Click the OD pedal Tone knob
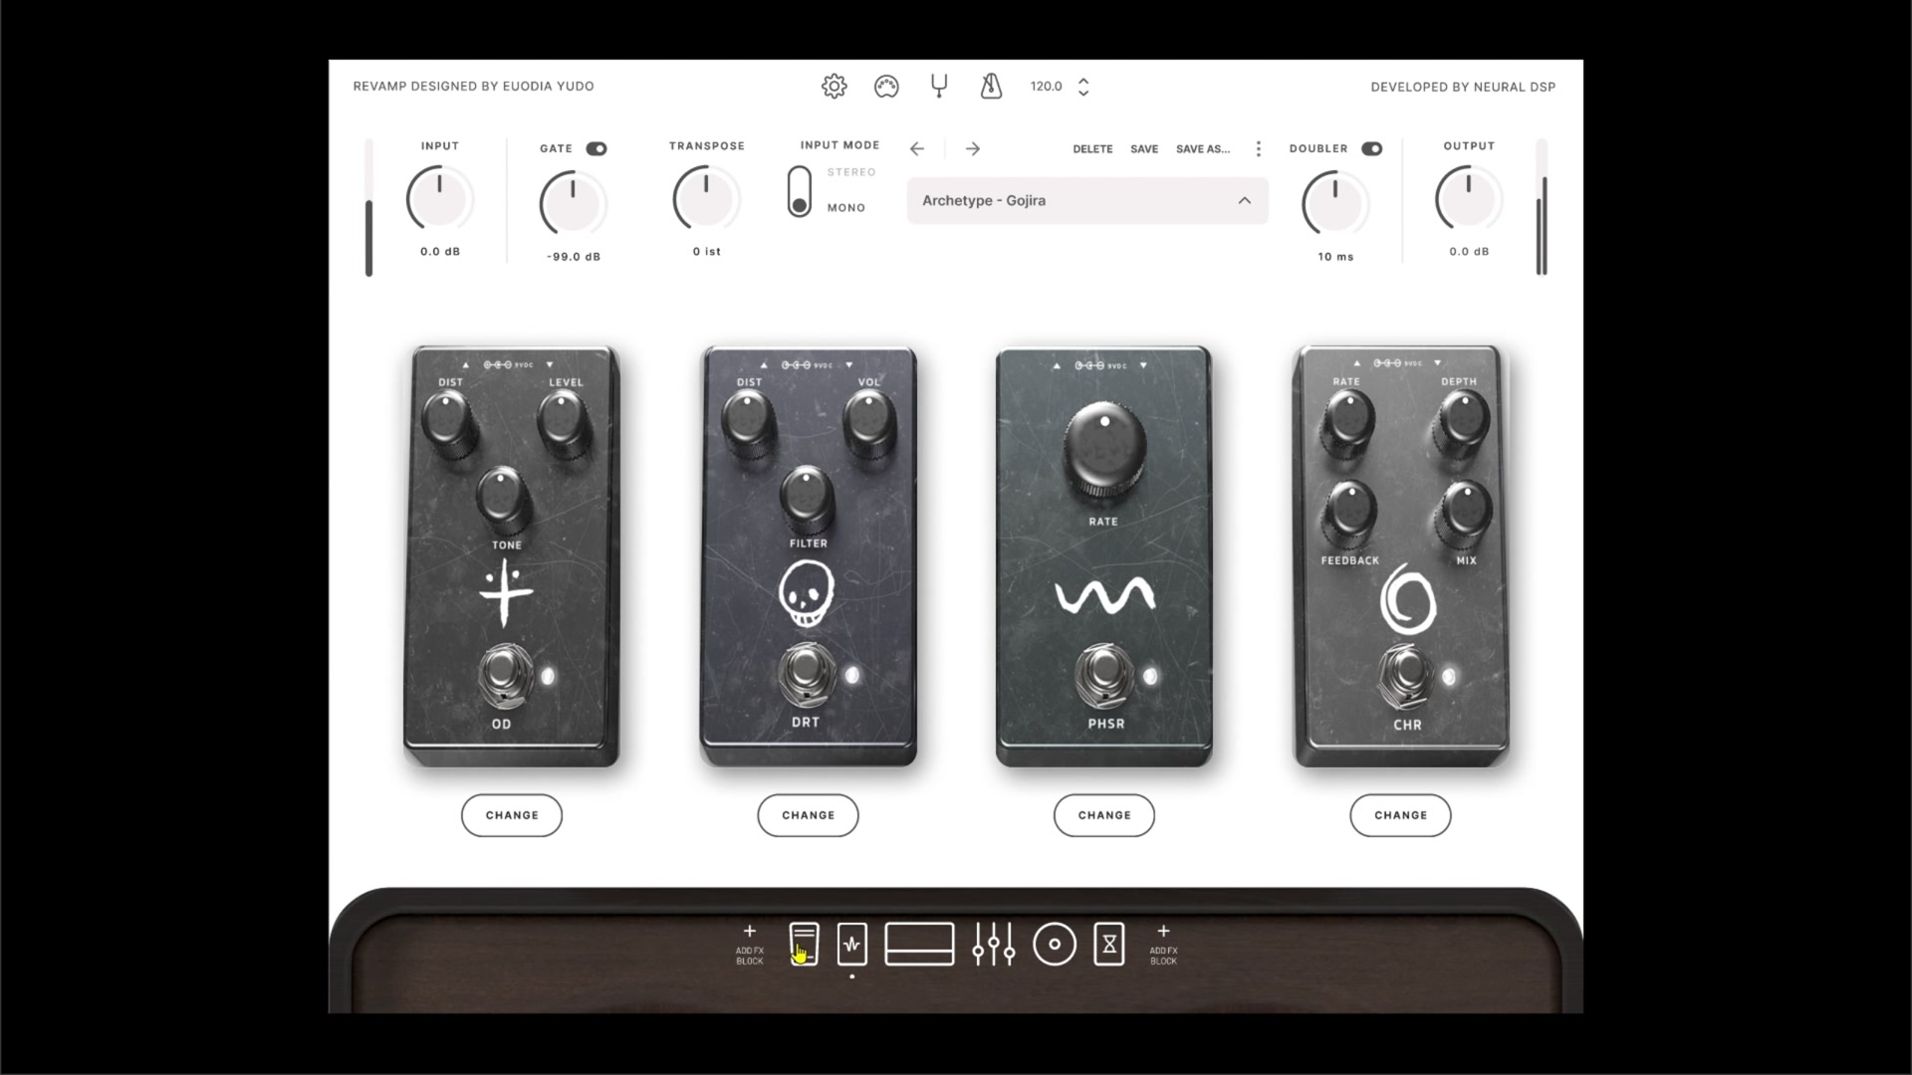This screenshot has width=1912, height=1075. pyautogui.click(x=504, y=499)
